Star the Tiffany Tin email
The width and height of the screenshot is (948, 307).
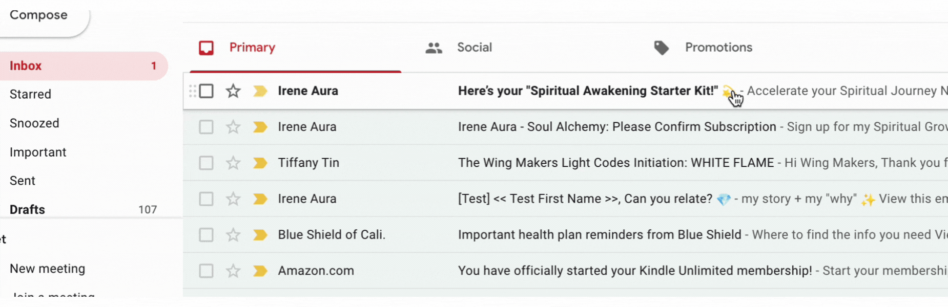(x=233, y=163)
